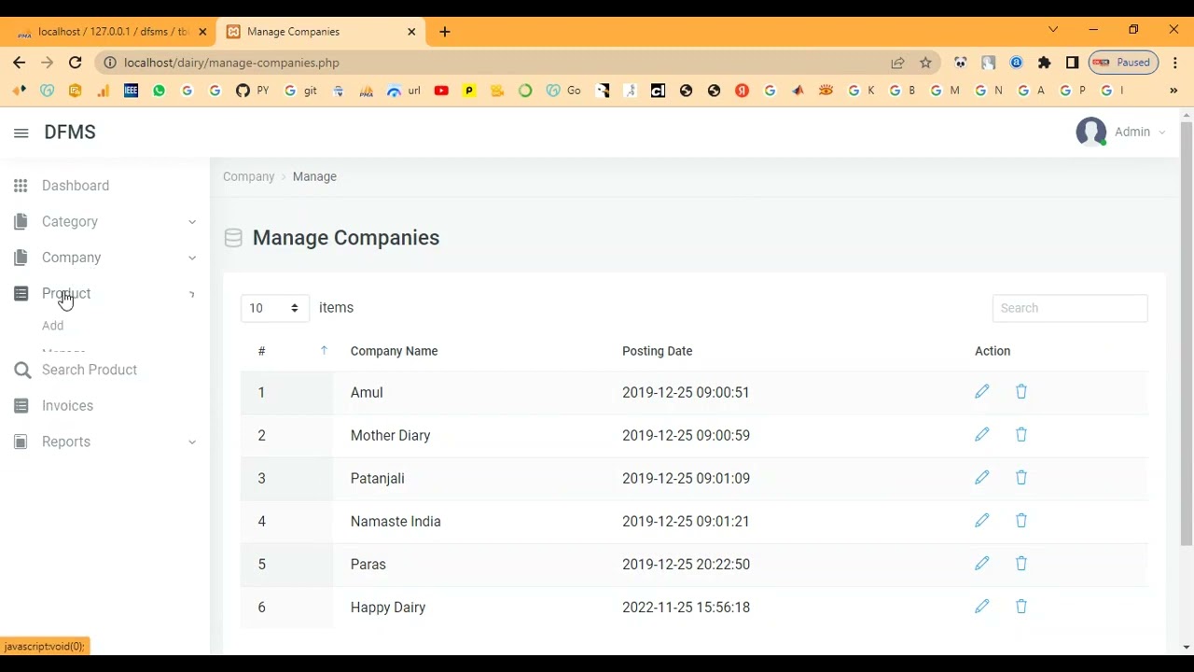The height and width of the screenshot is (672, 1194).
Task: Show more bookmarks overflow chevron
Action: coord(1173,91)
